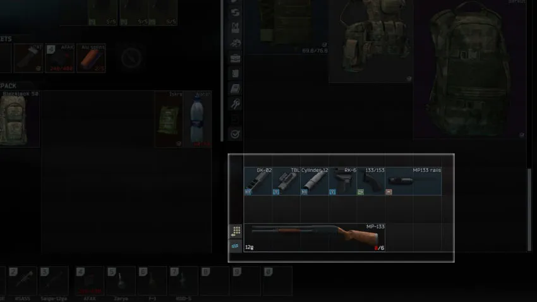Screen dimensions: 537x302
Task: Click the blue badge on TBL flashlight
Action: pyautogui.click(x=276, y=192)
